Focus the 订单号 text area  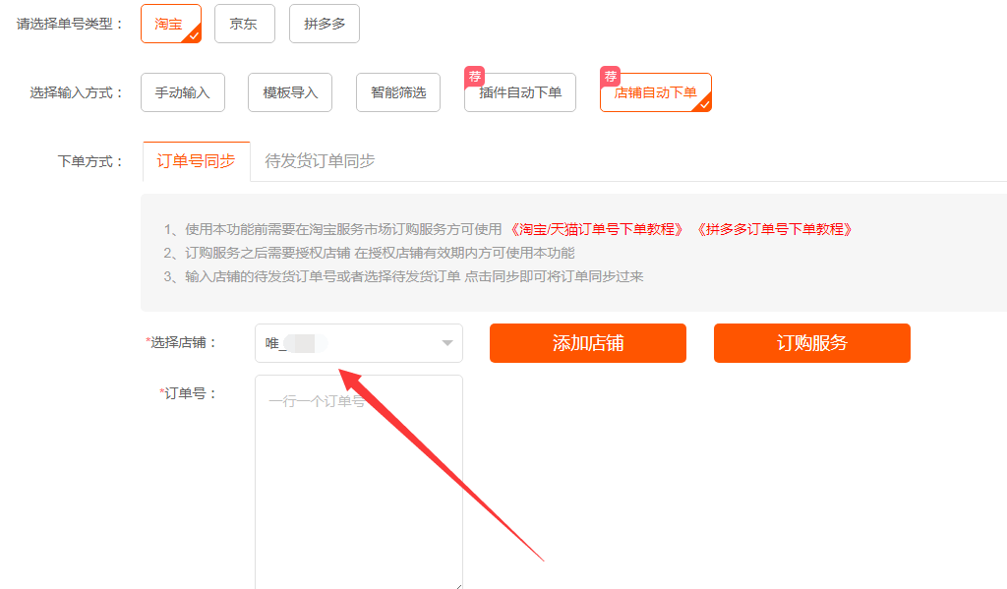(x=359, y=482)
